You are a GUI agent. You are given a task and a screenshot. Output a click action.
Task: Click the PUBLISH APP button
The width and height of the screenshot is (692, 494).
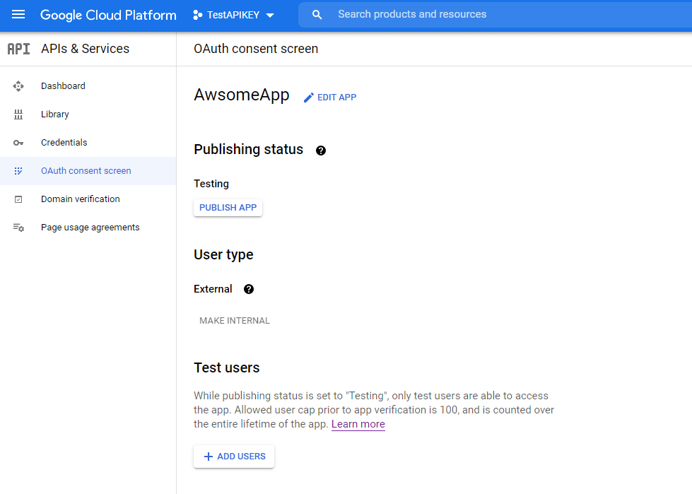pyautogui.click(x=228, y=207)
